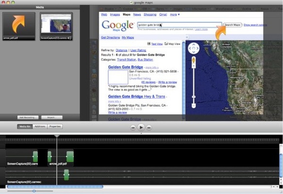The height and width of the screenshot is (194, 283).
Task: Click the Transit Station category link
Action: coord(127,60)
